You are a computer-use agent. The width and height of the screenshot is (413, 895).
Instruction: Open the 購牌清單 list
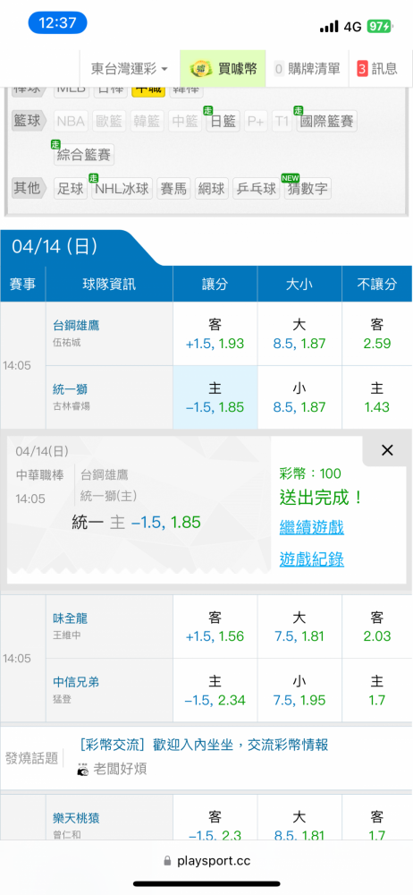[308, 69]
